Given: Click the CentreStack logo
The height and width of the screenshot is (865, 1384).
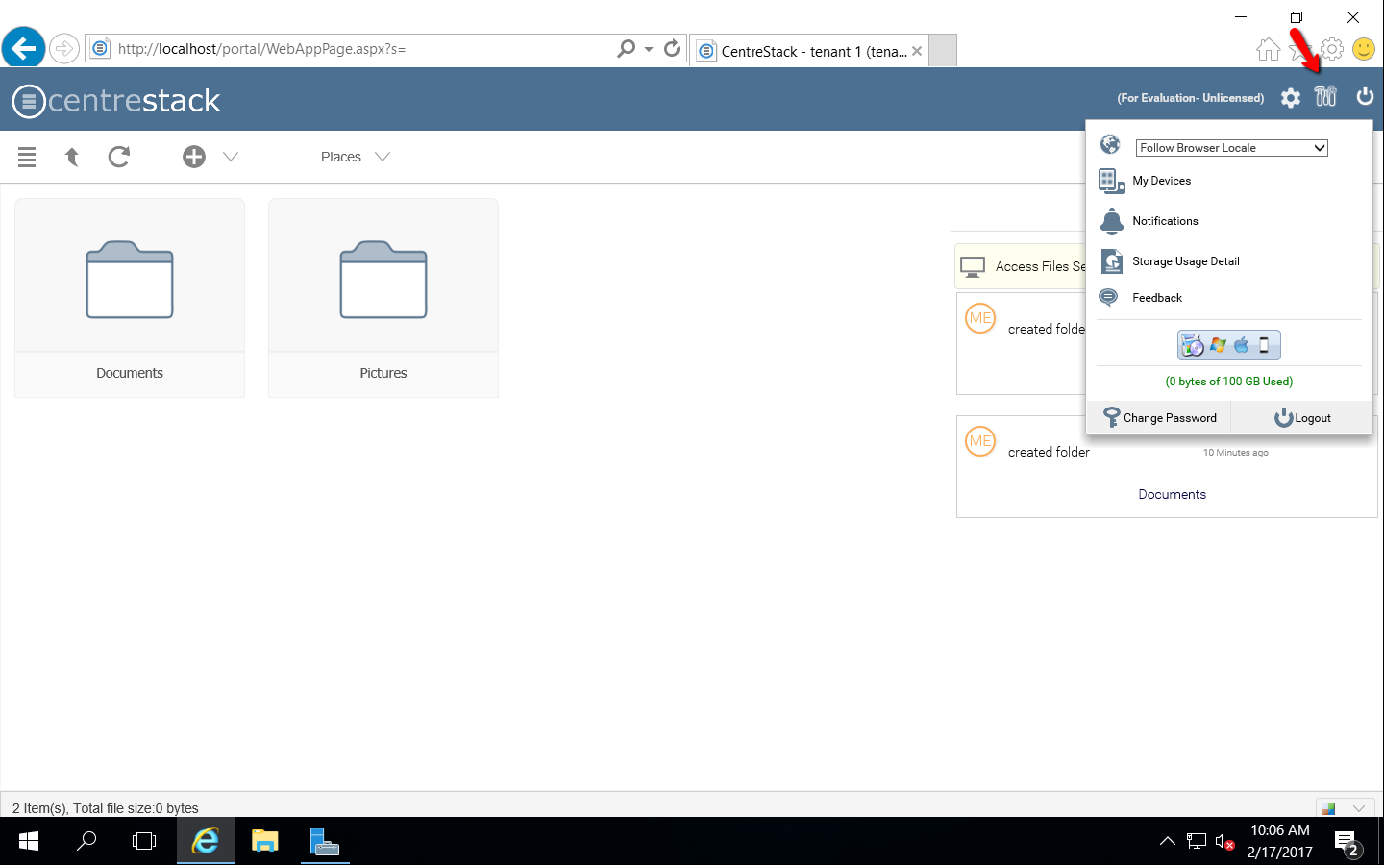Looking at the screenshot, I should tap(116, 100).
